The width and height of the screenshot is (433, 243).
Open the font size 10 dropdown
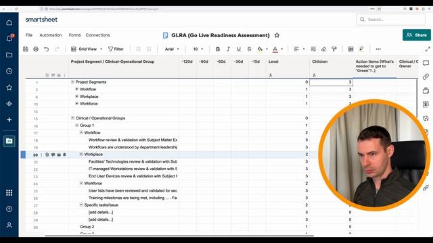198,49
